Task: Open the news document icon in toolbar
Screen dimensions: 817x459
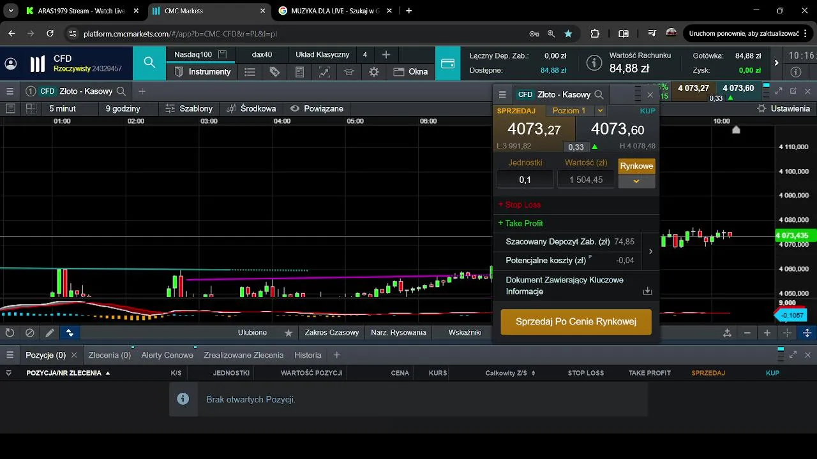Action: [x=299, y=71]
